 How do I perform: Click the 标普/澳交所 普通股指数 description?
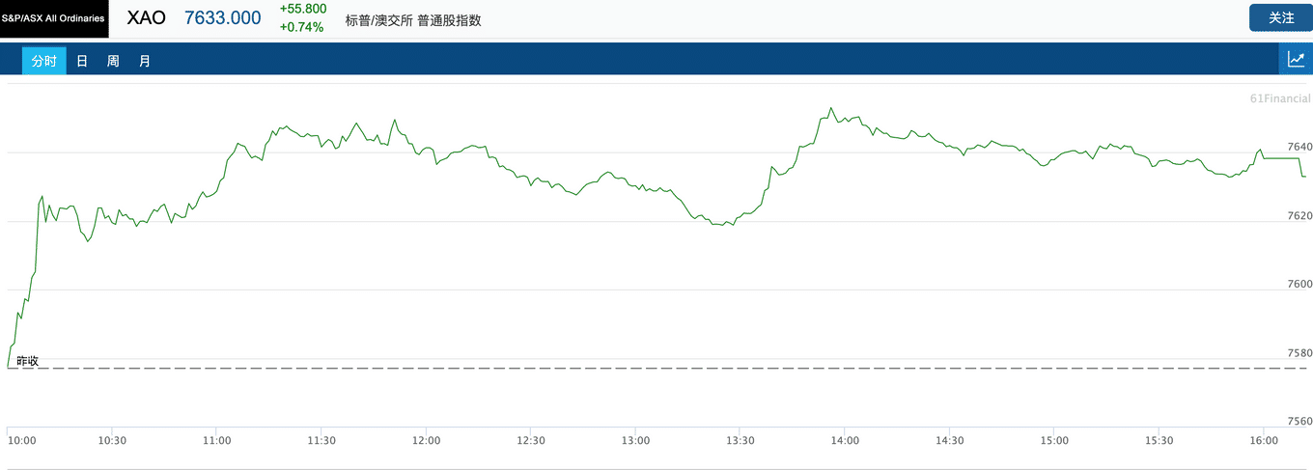click(x=413, y=19)
